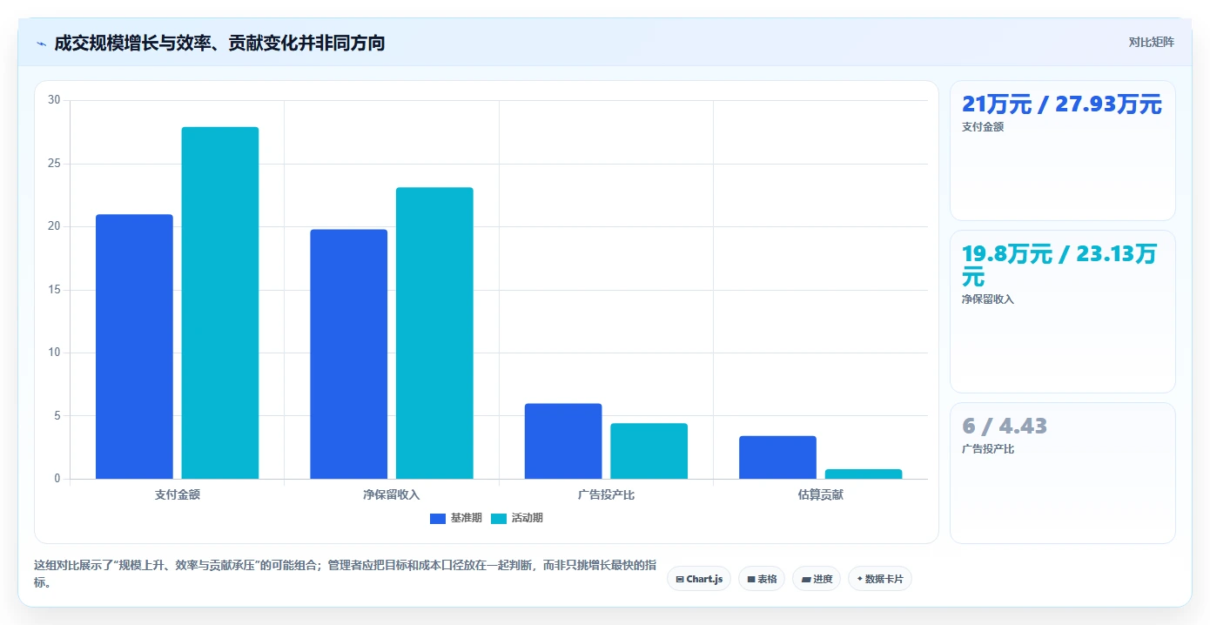The height and width of the screenshot is (625, 1210).
Task: Click the 净保留收入 caption in second KPI card
Action: [x=988, y=299]
